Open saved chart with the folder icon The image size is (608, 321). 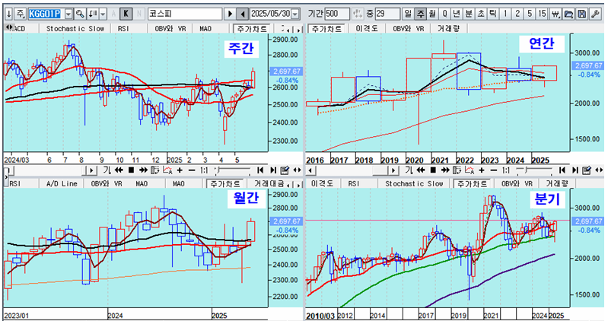pos(569,14)
